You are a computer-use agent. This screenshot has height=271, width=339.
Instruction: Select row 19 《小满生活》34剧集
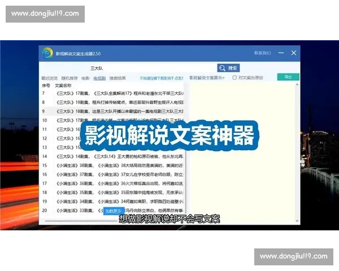112,202
